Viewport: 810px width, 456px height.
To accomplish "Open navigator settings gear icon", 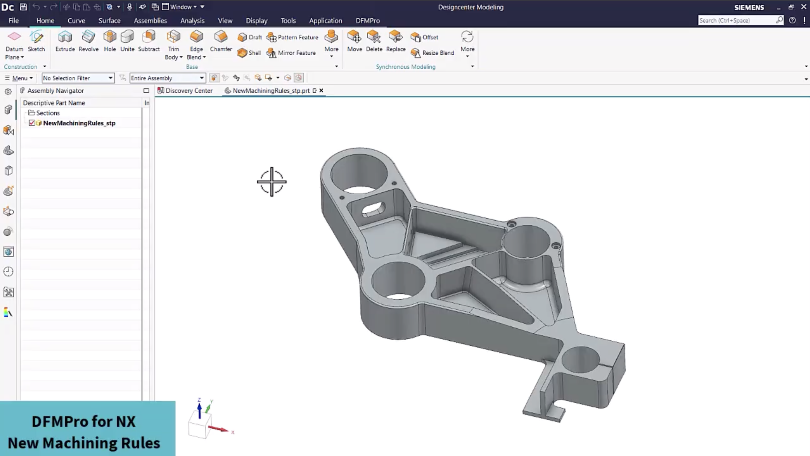I will [8, 92].
